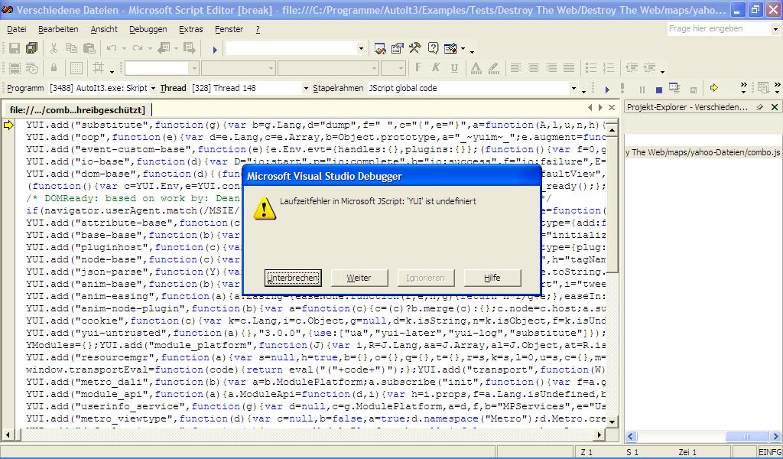The image size is (783, 459).
Task: Click the Unterbrechen button in the dialog
Action: (293, 278)
